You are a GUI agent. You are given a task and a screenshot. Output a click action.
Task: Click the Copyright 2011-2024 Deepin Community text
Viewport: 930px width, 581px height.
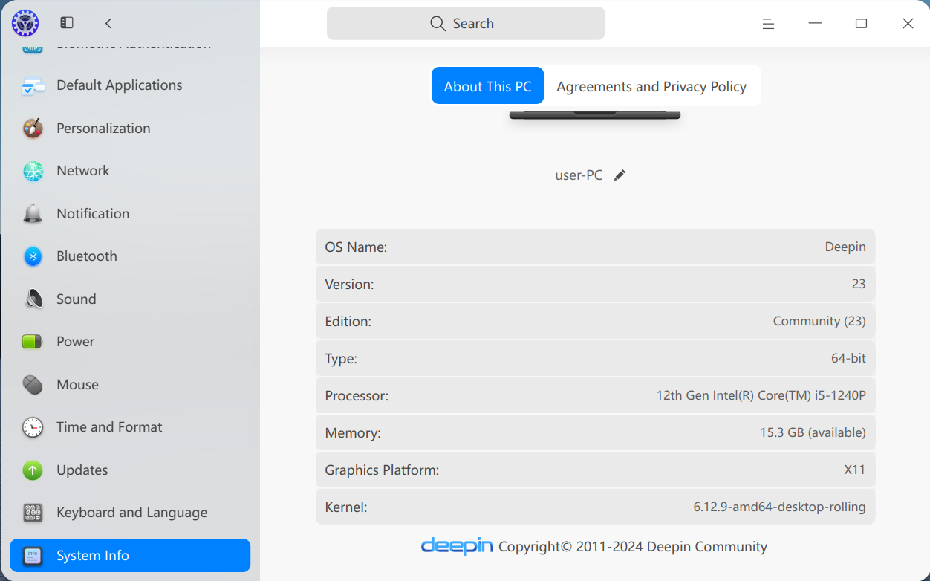pos(633,547)
